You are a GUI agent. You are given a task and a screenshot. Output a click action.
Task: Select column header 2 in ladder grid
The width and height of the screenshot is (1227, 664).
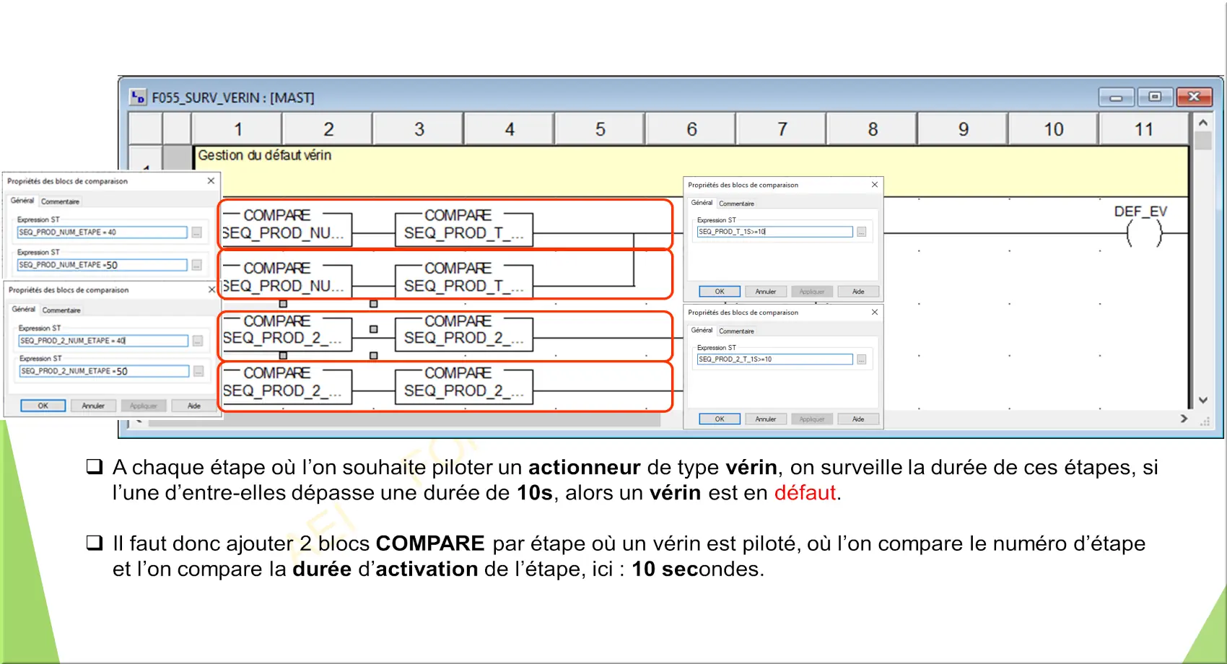328,129
